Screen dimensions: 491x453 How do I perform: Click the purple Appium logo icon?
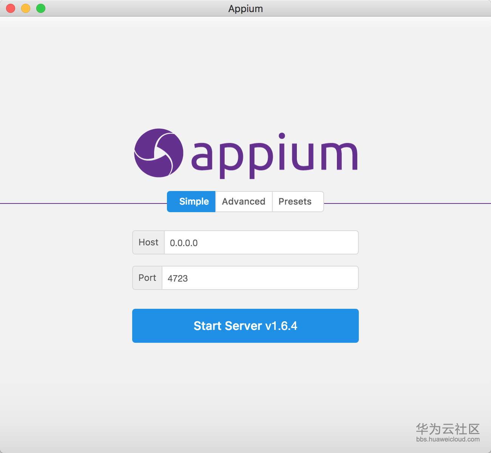click(159, 153)
